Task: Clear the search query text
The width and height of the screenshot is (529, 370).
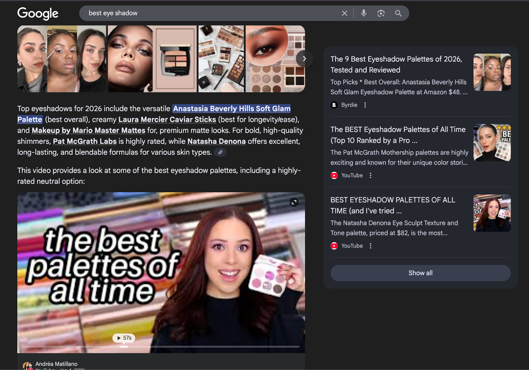Action: [x=345, y=13]
